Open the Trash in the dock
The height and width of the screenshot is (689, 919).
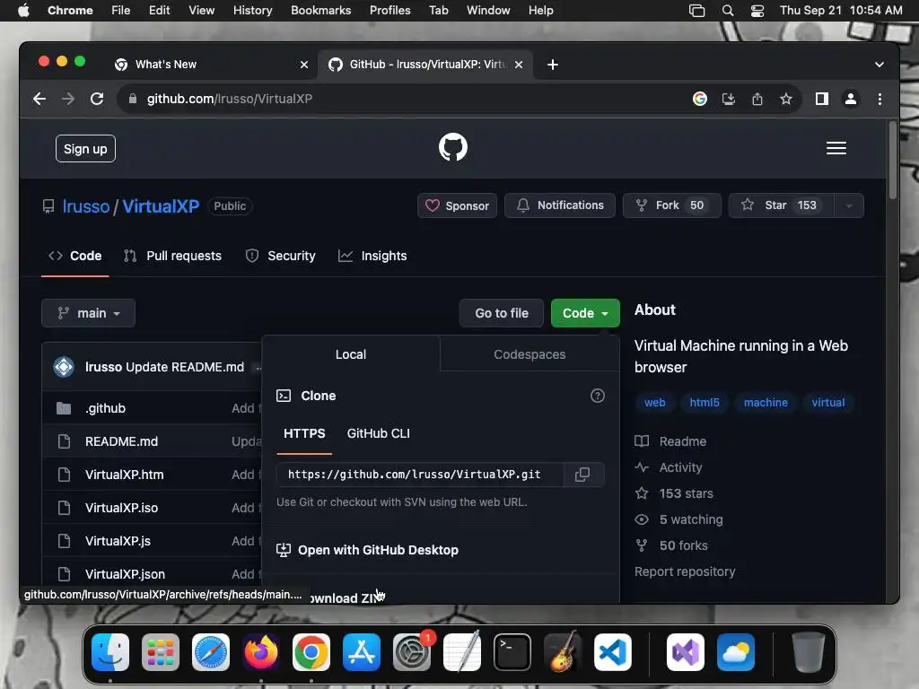809,652
